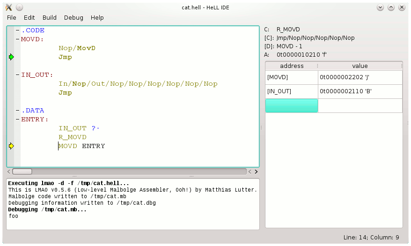Collapse the MOVD: label fold marker
411x246 pixels.
tap(18, 39)
